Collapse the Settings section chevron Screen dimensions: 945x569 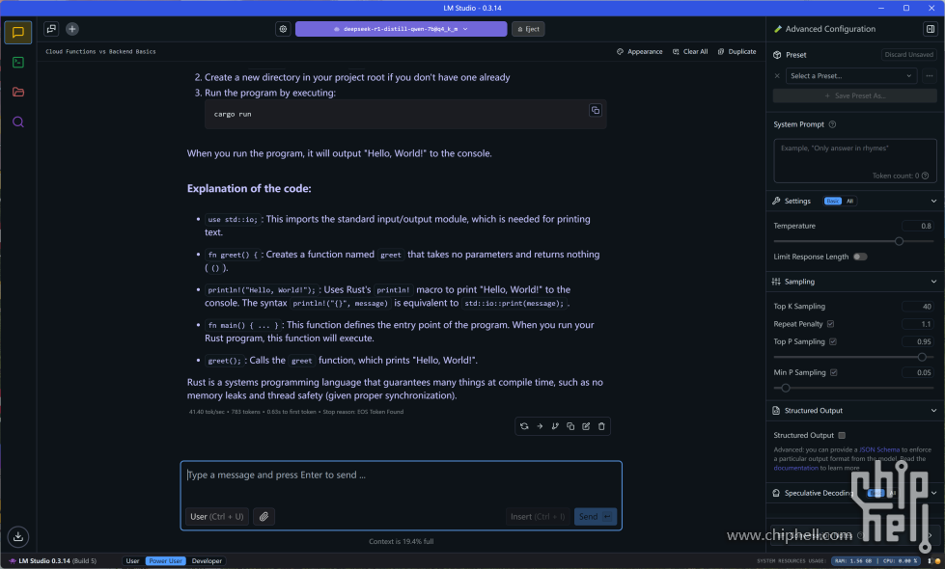click(x=933, y=202)
